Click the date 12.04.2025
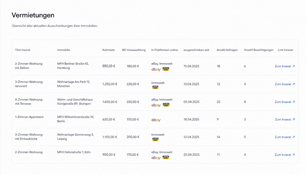The height and width of the screenshot is (175, 306). point(191,137)
